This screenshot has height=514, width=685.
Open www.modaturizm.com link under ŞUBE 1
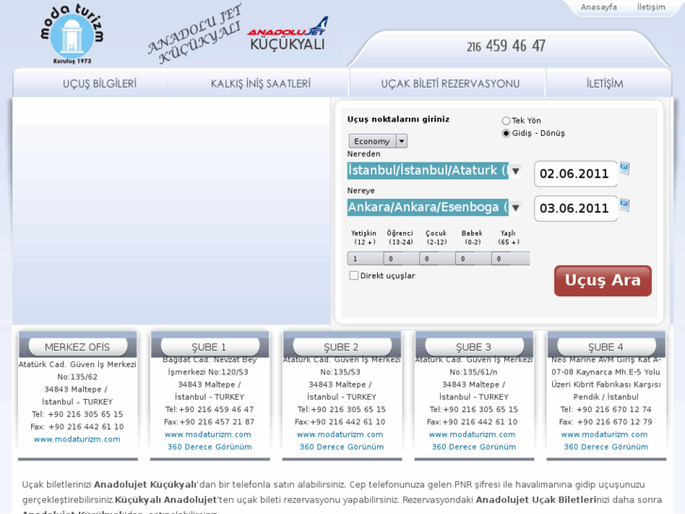pyautogui.click(x=208, y=435)
